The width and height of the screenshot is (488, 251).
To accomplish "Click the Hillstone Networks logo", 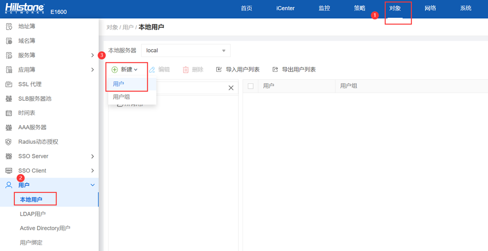I will (25, 9).
